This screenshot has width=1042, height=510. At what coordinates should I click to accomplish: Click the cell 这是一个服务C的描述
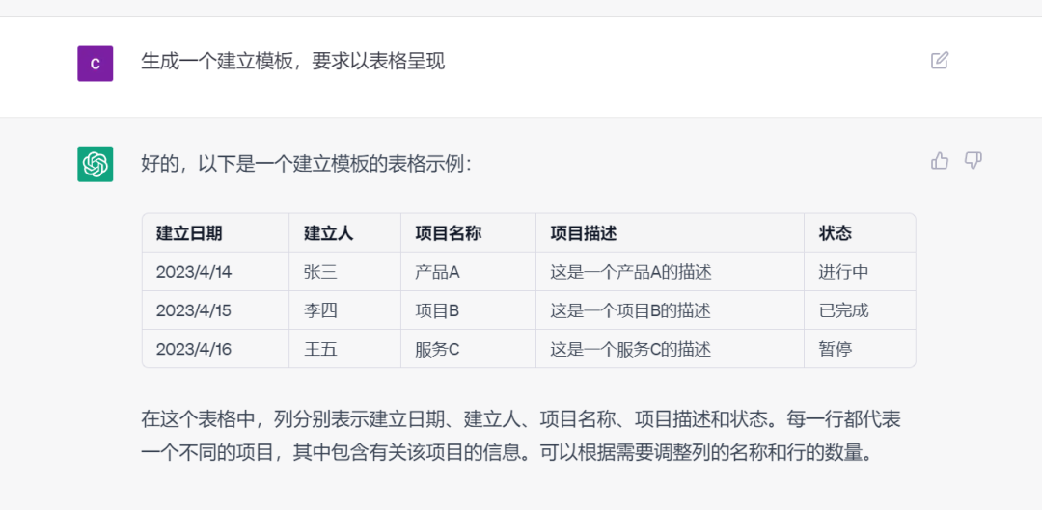click(x=630, y=349)
